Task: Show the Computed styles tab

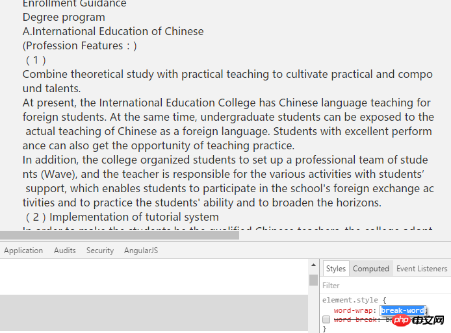Action: pyautogui.click(x=371, y=269)
